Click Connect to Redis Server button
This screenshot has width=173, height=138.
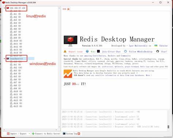pyautogui.click(x=46, y=134)
